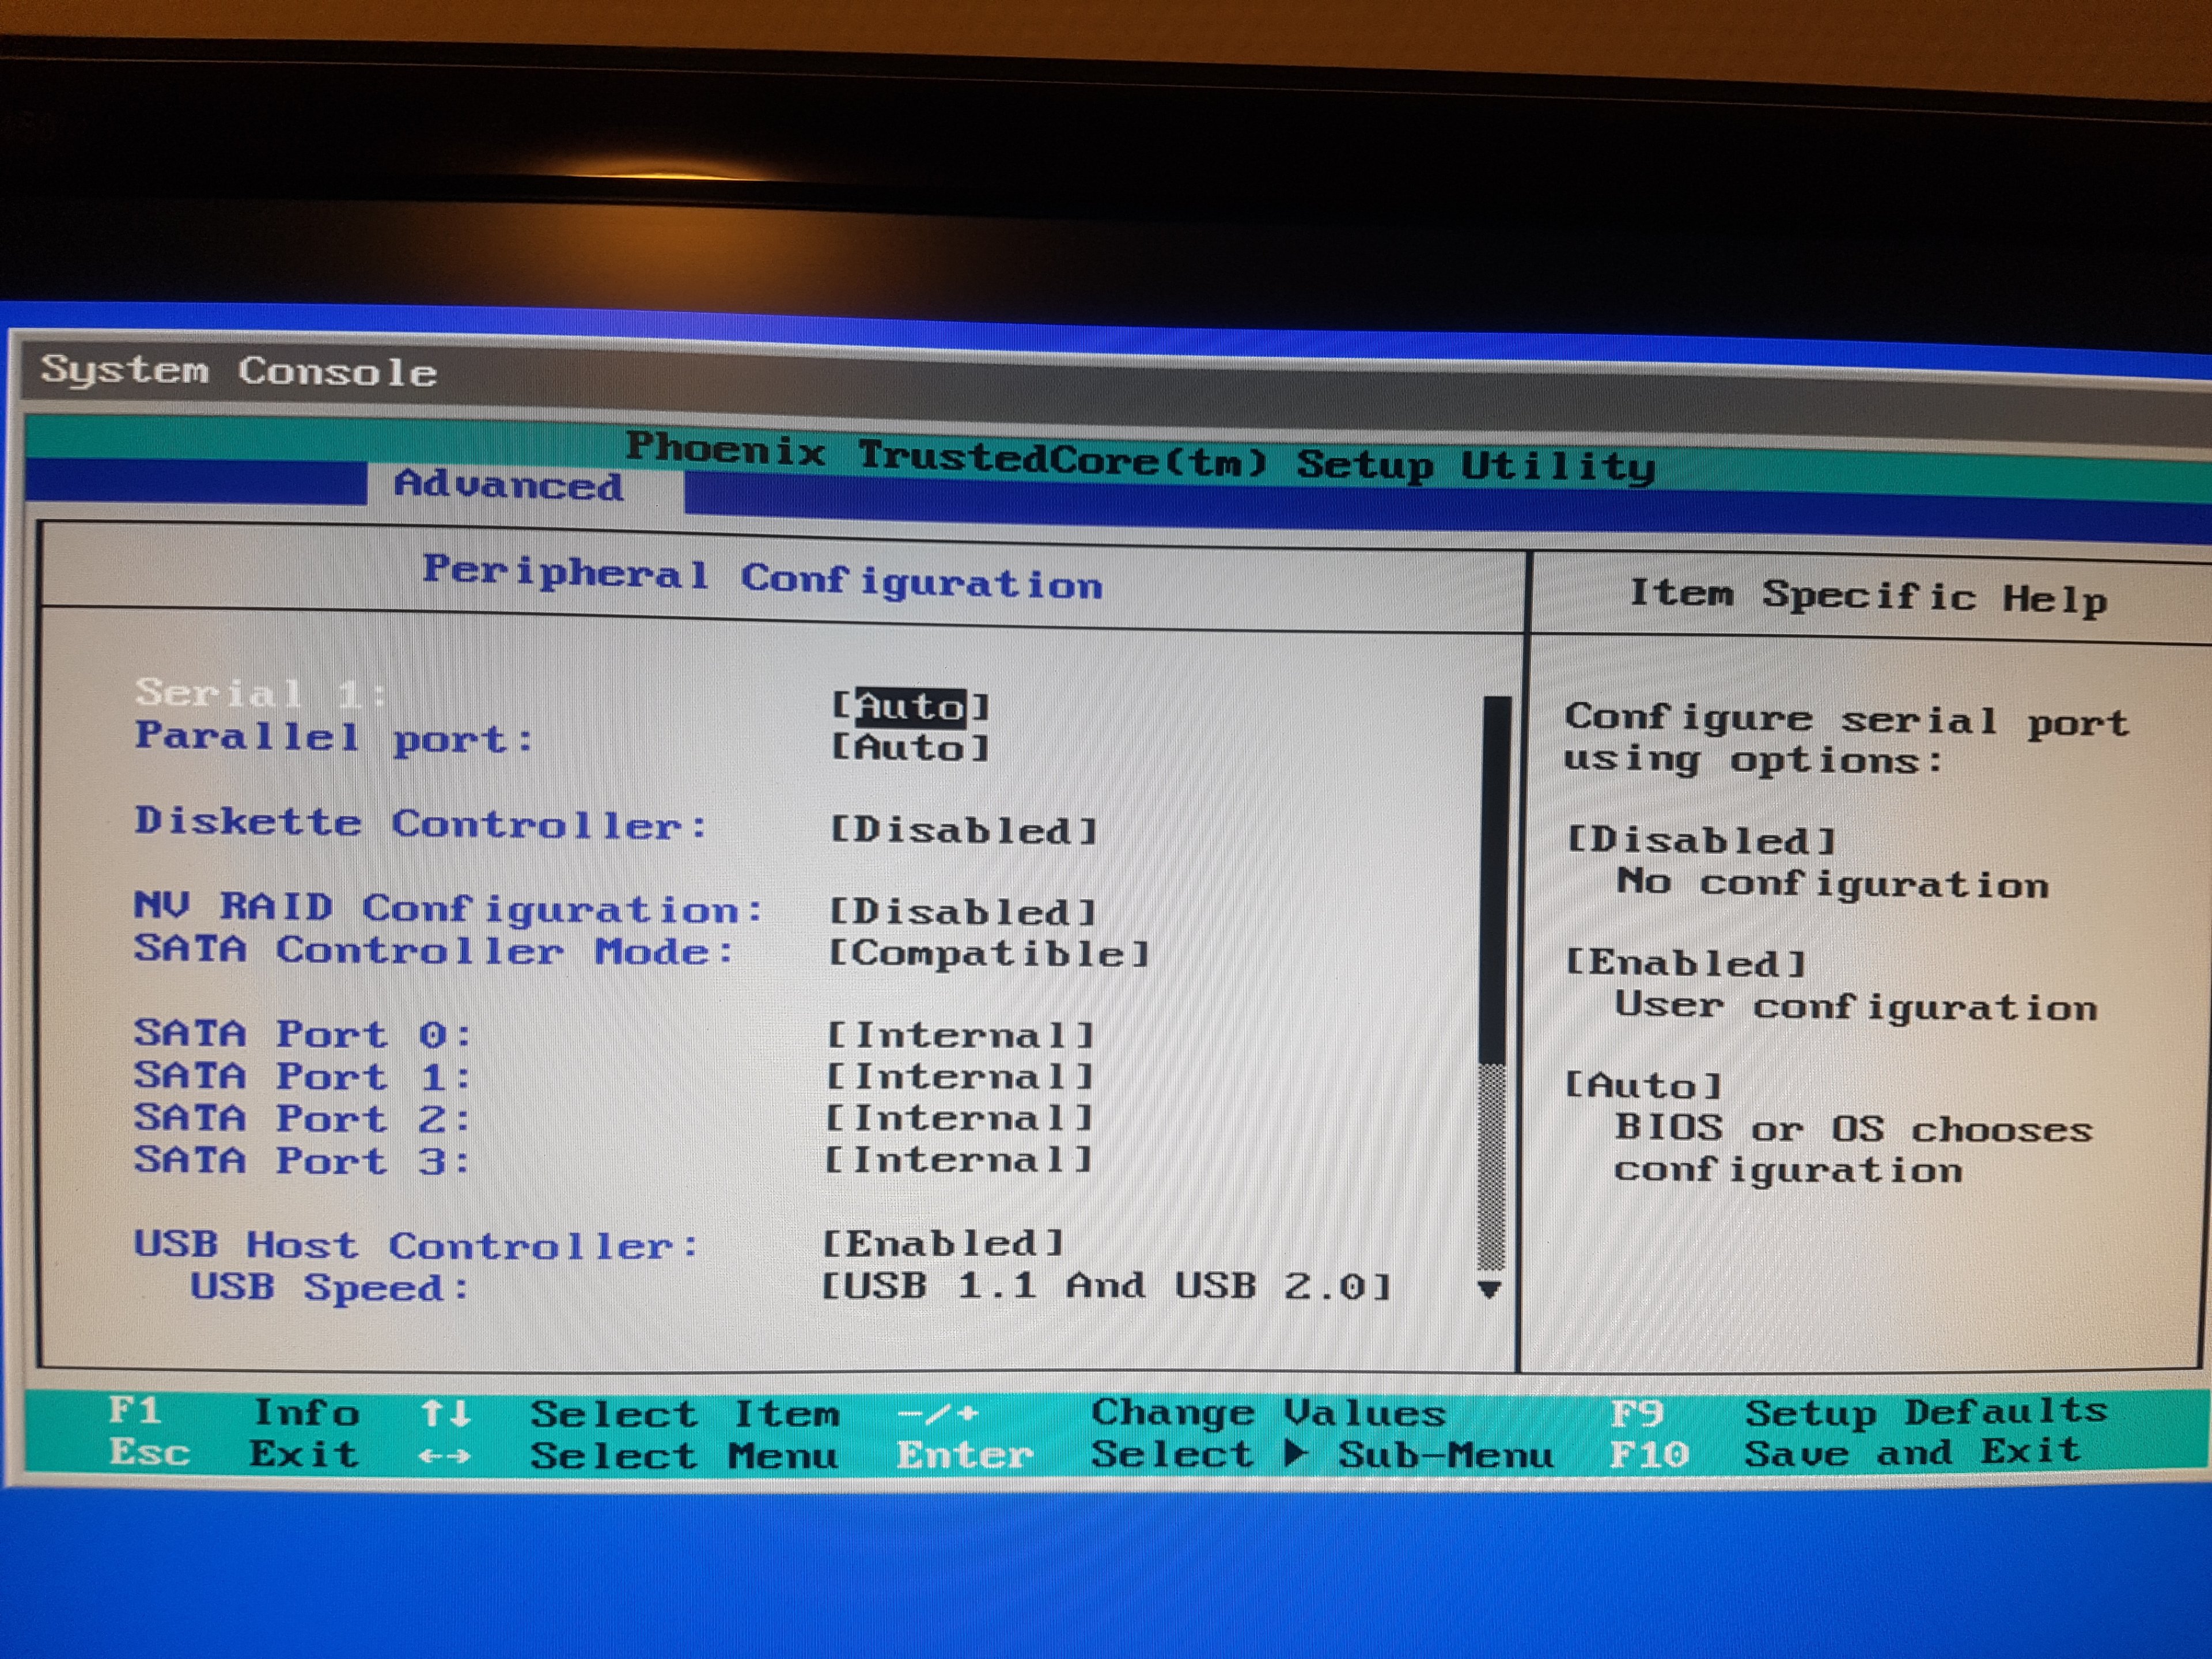Click the SATA Port 1 label

[303, 1076]
